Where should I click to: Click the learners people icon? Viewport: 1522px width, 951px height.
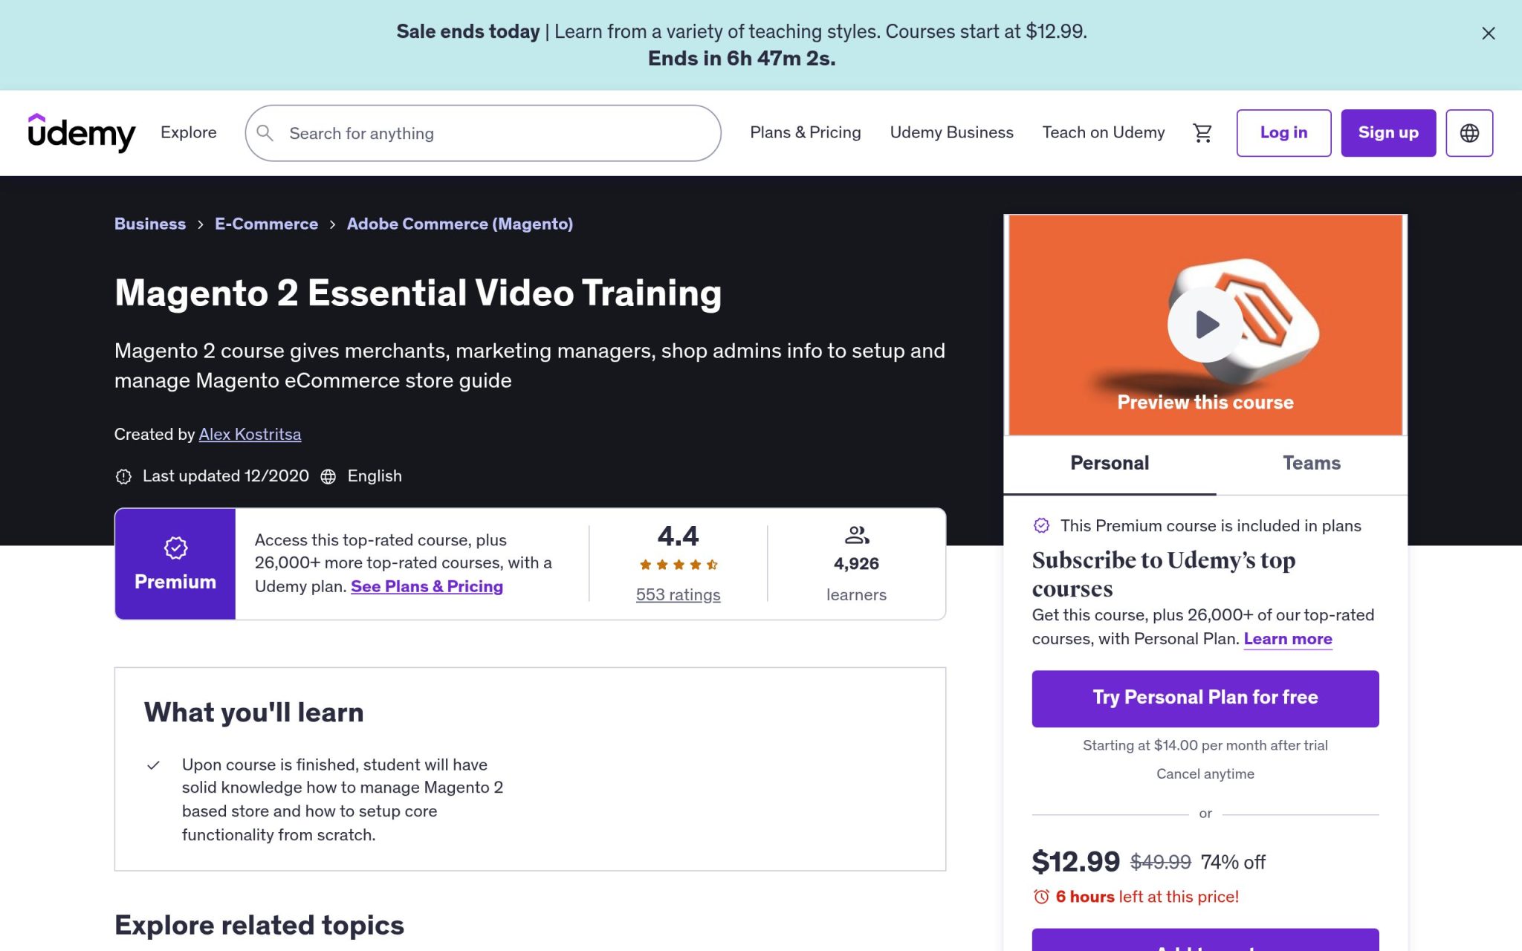[857, 535]
